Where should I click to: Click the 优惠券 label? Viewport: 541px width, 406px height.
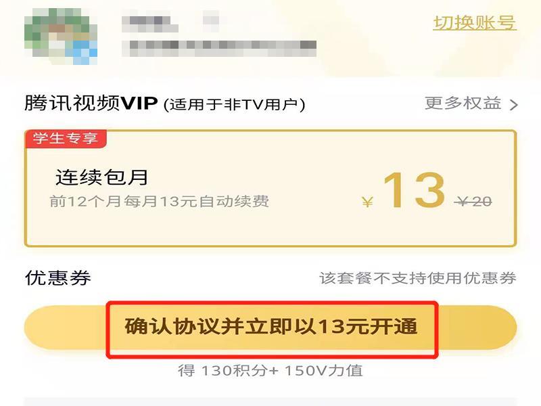pos(58,278)
